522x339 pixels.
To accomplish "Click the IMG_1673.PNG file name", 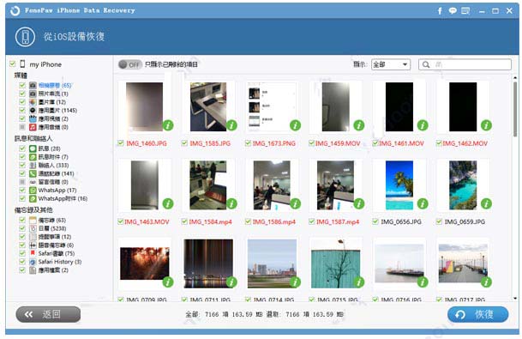I will point(274,143).
